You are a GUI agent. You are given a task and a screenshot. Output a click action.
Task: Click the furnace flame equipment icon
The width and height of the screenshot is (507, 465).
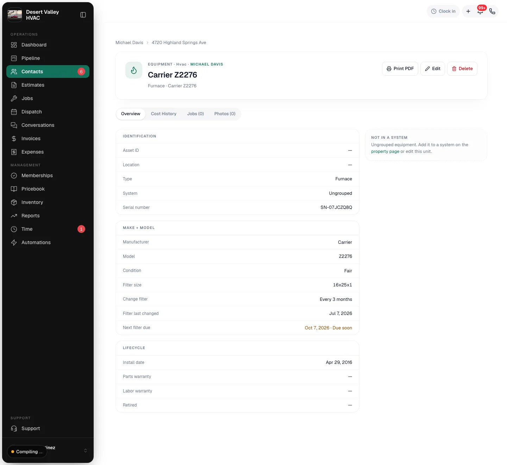click(134, 70)
